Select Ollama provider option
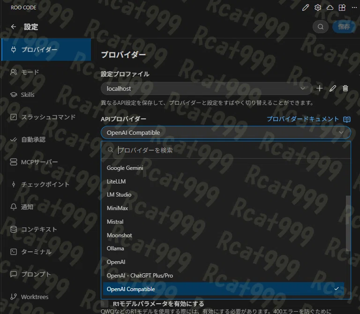This screenshot has height=314, width=360. pyautogui.click(x=224, y=248)
